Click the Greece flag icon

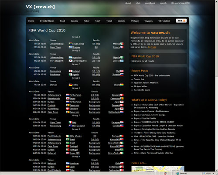[x=122, y=61]
